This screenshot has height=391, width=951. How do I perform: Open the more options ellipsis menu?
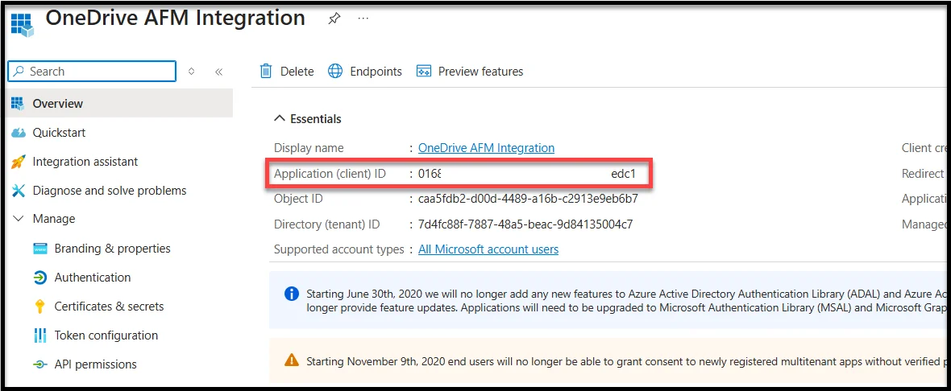click(x=363, y=19)
